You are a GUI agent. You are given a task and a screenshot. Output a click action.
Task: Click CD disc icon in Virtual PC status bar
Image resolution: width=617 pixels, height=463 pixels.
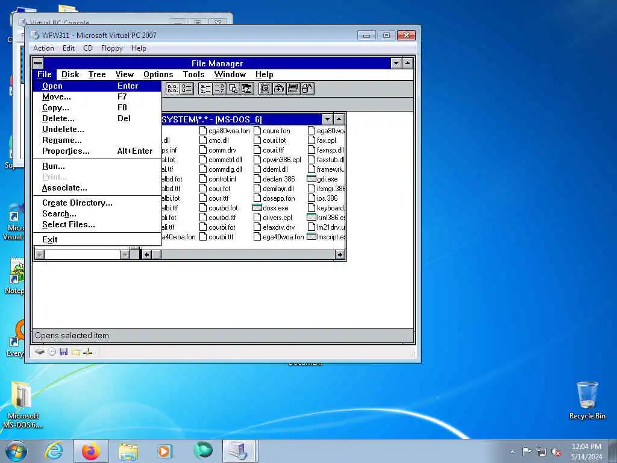point(52,351)
